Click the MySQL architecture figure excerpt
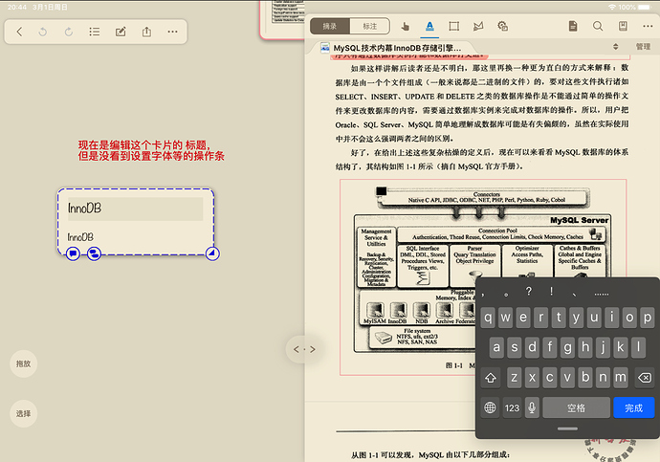This screenshot has width=660, height=462. coord(483,276)
